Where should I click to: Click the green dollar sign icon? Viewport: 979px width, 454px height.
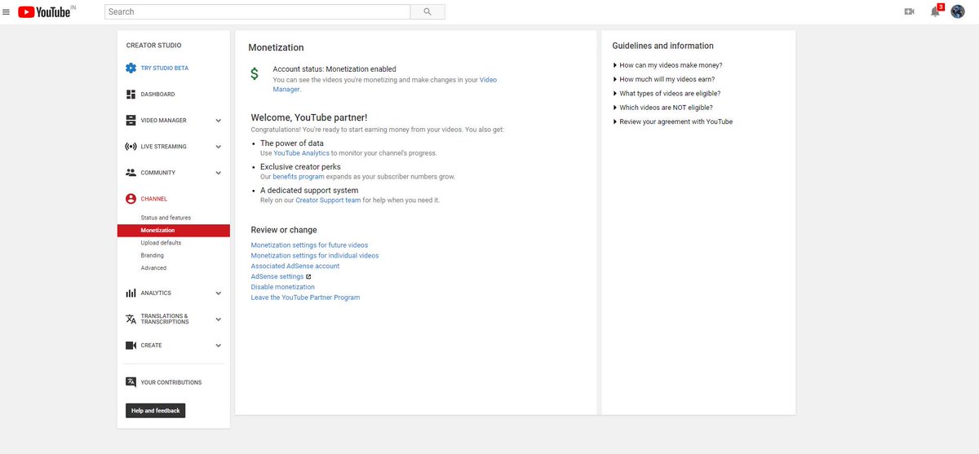point(255,74)
